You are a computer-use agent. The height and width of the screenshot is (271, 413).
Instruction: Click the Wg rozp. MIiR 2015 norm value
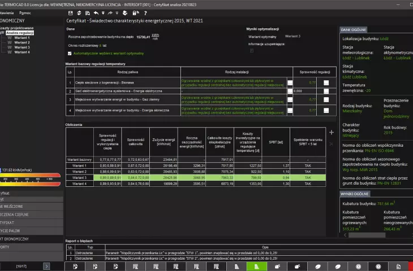(360, 170)
